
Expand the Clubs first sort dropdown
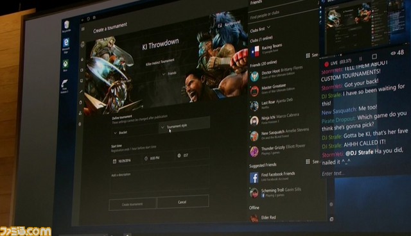pyautogui.click(x=260, y=29)
